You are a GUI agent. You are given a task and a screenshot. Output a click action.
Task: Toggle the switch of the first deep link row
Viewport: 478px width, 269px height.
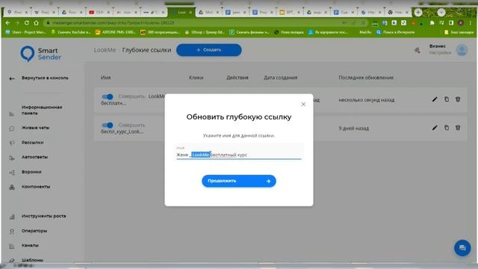108,96
